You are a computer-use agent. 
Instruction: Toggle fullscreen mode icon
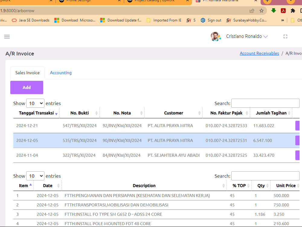pos(285,37)
